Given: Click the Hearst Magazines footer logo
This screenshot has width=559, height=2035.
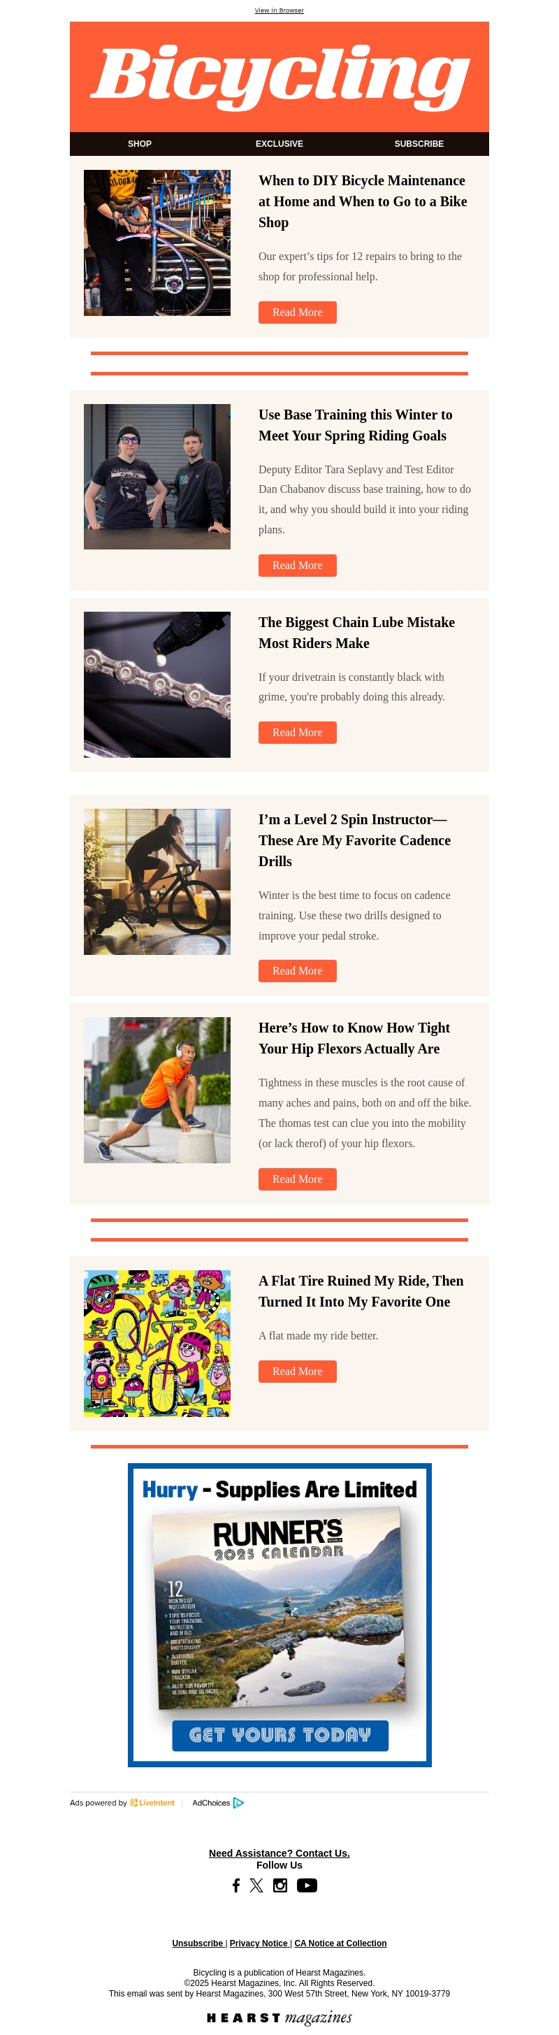Looking at the screenshot, I should (279, 2017).
